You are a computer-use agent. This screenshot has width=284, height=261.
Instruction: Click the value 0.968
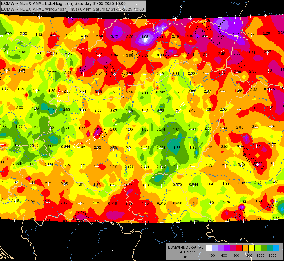129,166
